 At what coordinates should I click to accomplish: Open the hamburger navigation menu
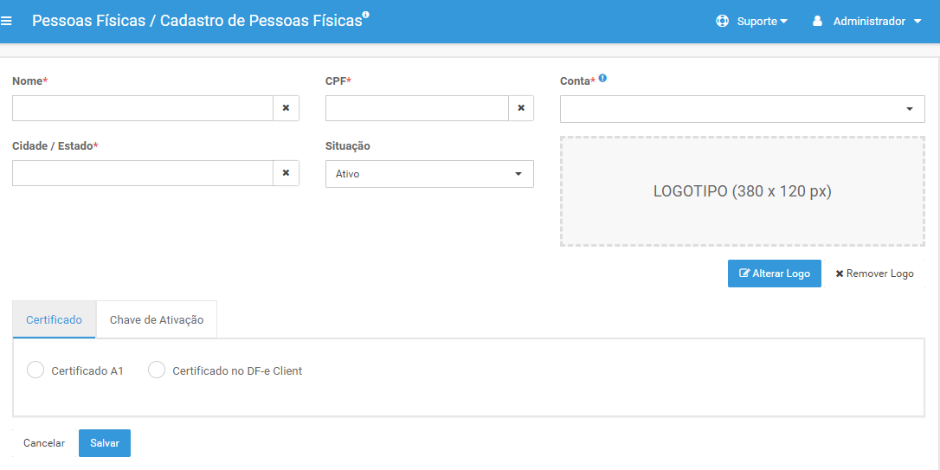point(7,21)
